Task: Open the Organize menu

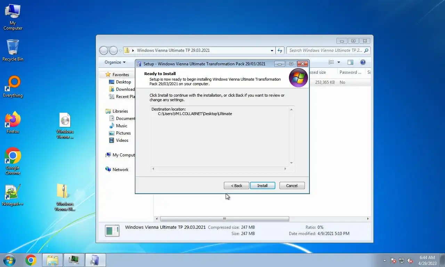Action: click(115, 62)
